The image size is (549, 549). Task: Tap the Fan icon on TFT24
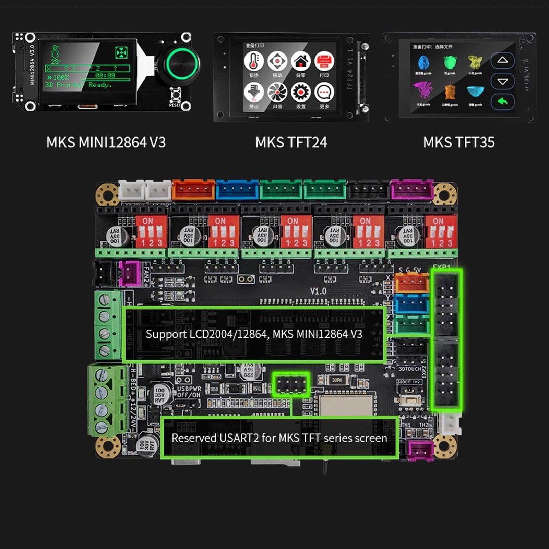coord(277,92)
